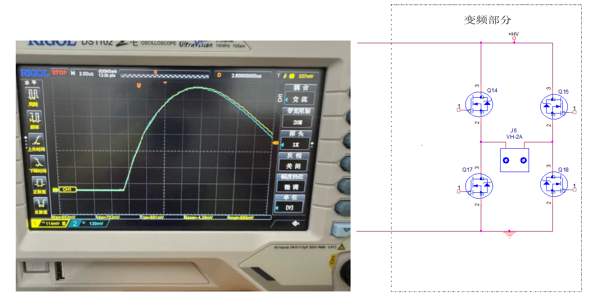Click the Top=691mV measurement
Screen dimensions: 593x300
152,217
